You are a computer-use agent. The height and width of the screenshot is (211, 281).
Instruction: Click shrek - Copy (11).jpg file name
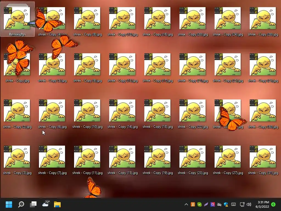88,173
